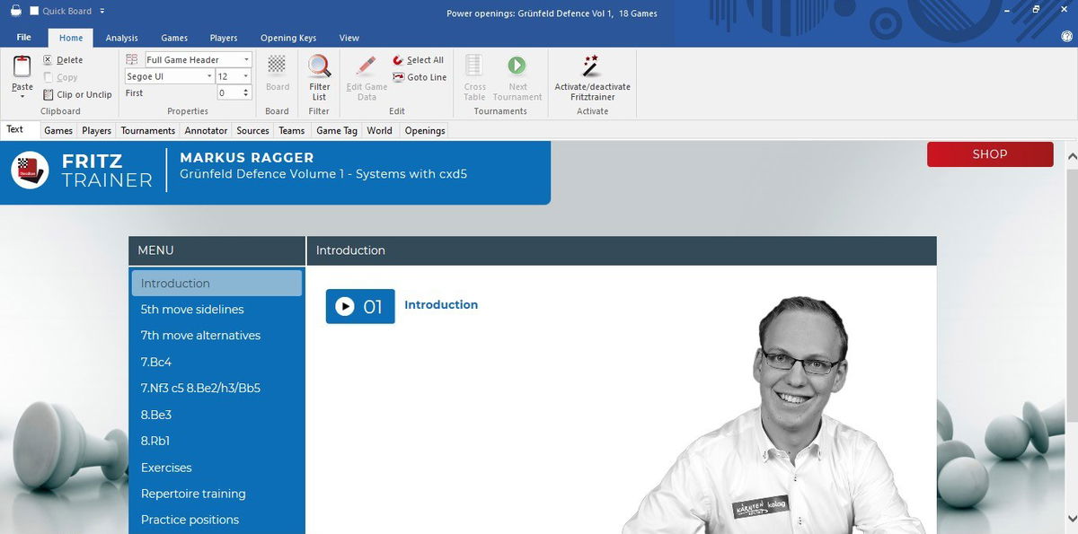This screenshot has width=1078, height=534.
Task: Open the font size 12 dropdown
Action: [246, 77]
